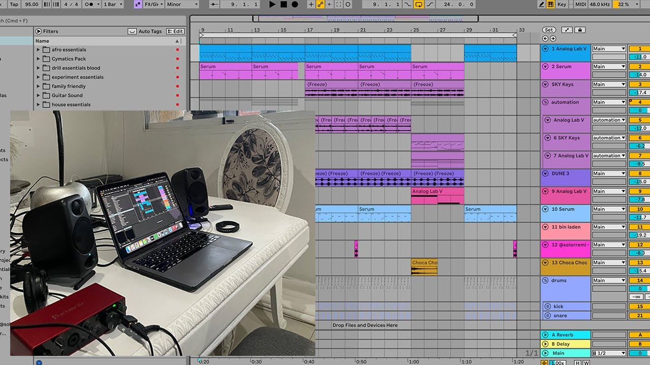Toggle the Lock Envelopes padlock icon

(579, 30)
